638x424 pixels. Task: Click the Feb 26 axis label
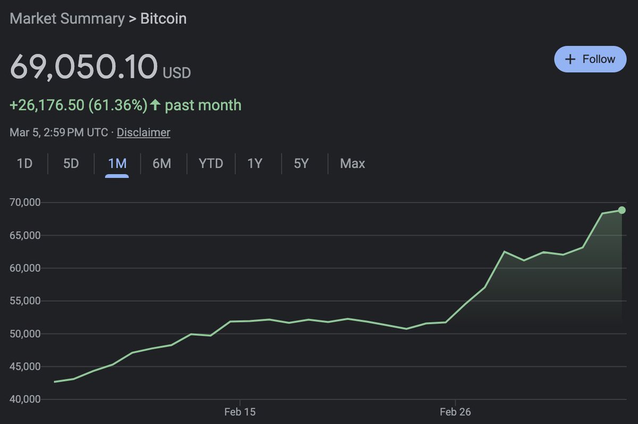click(x=456, y=412)
